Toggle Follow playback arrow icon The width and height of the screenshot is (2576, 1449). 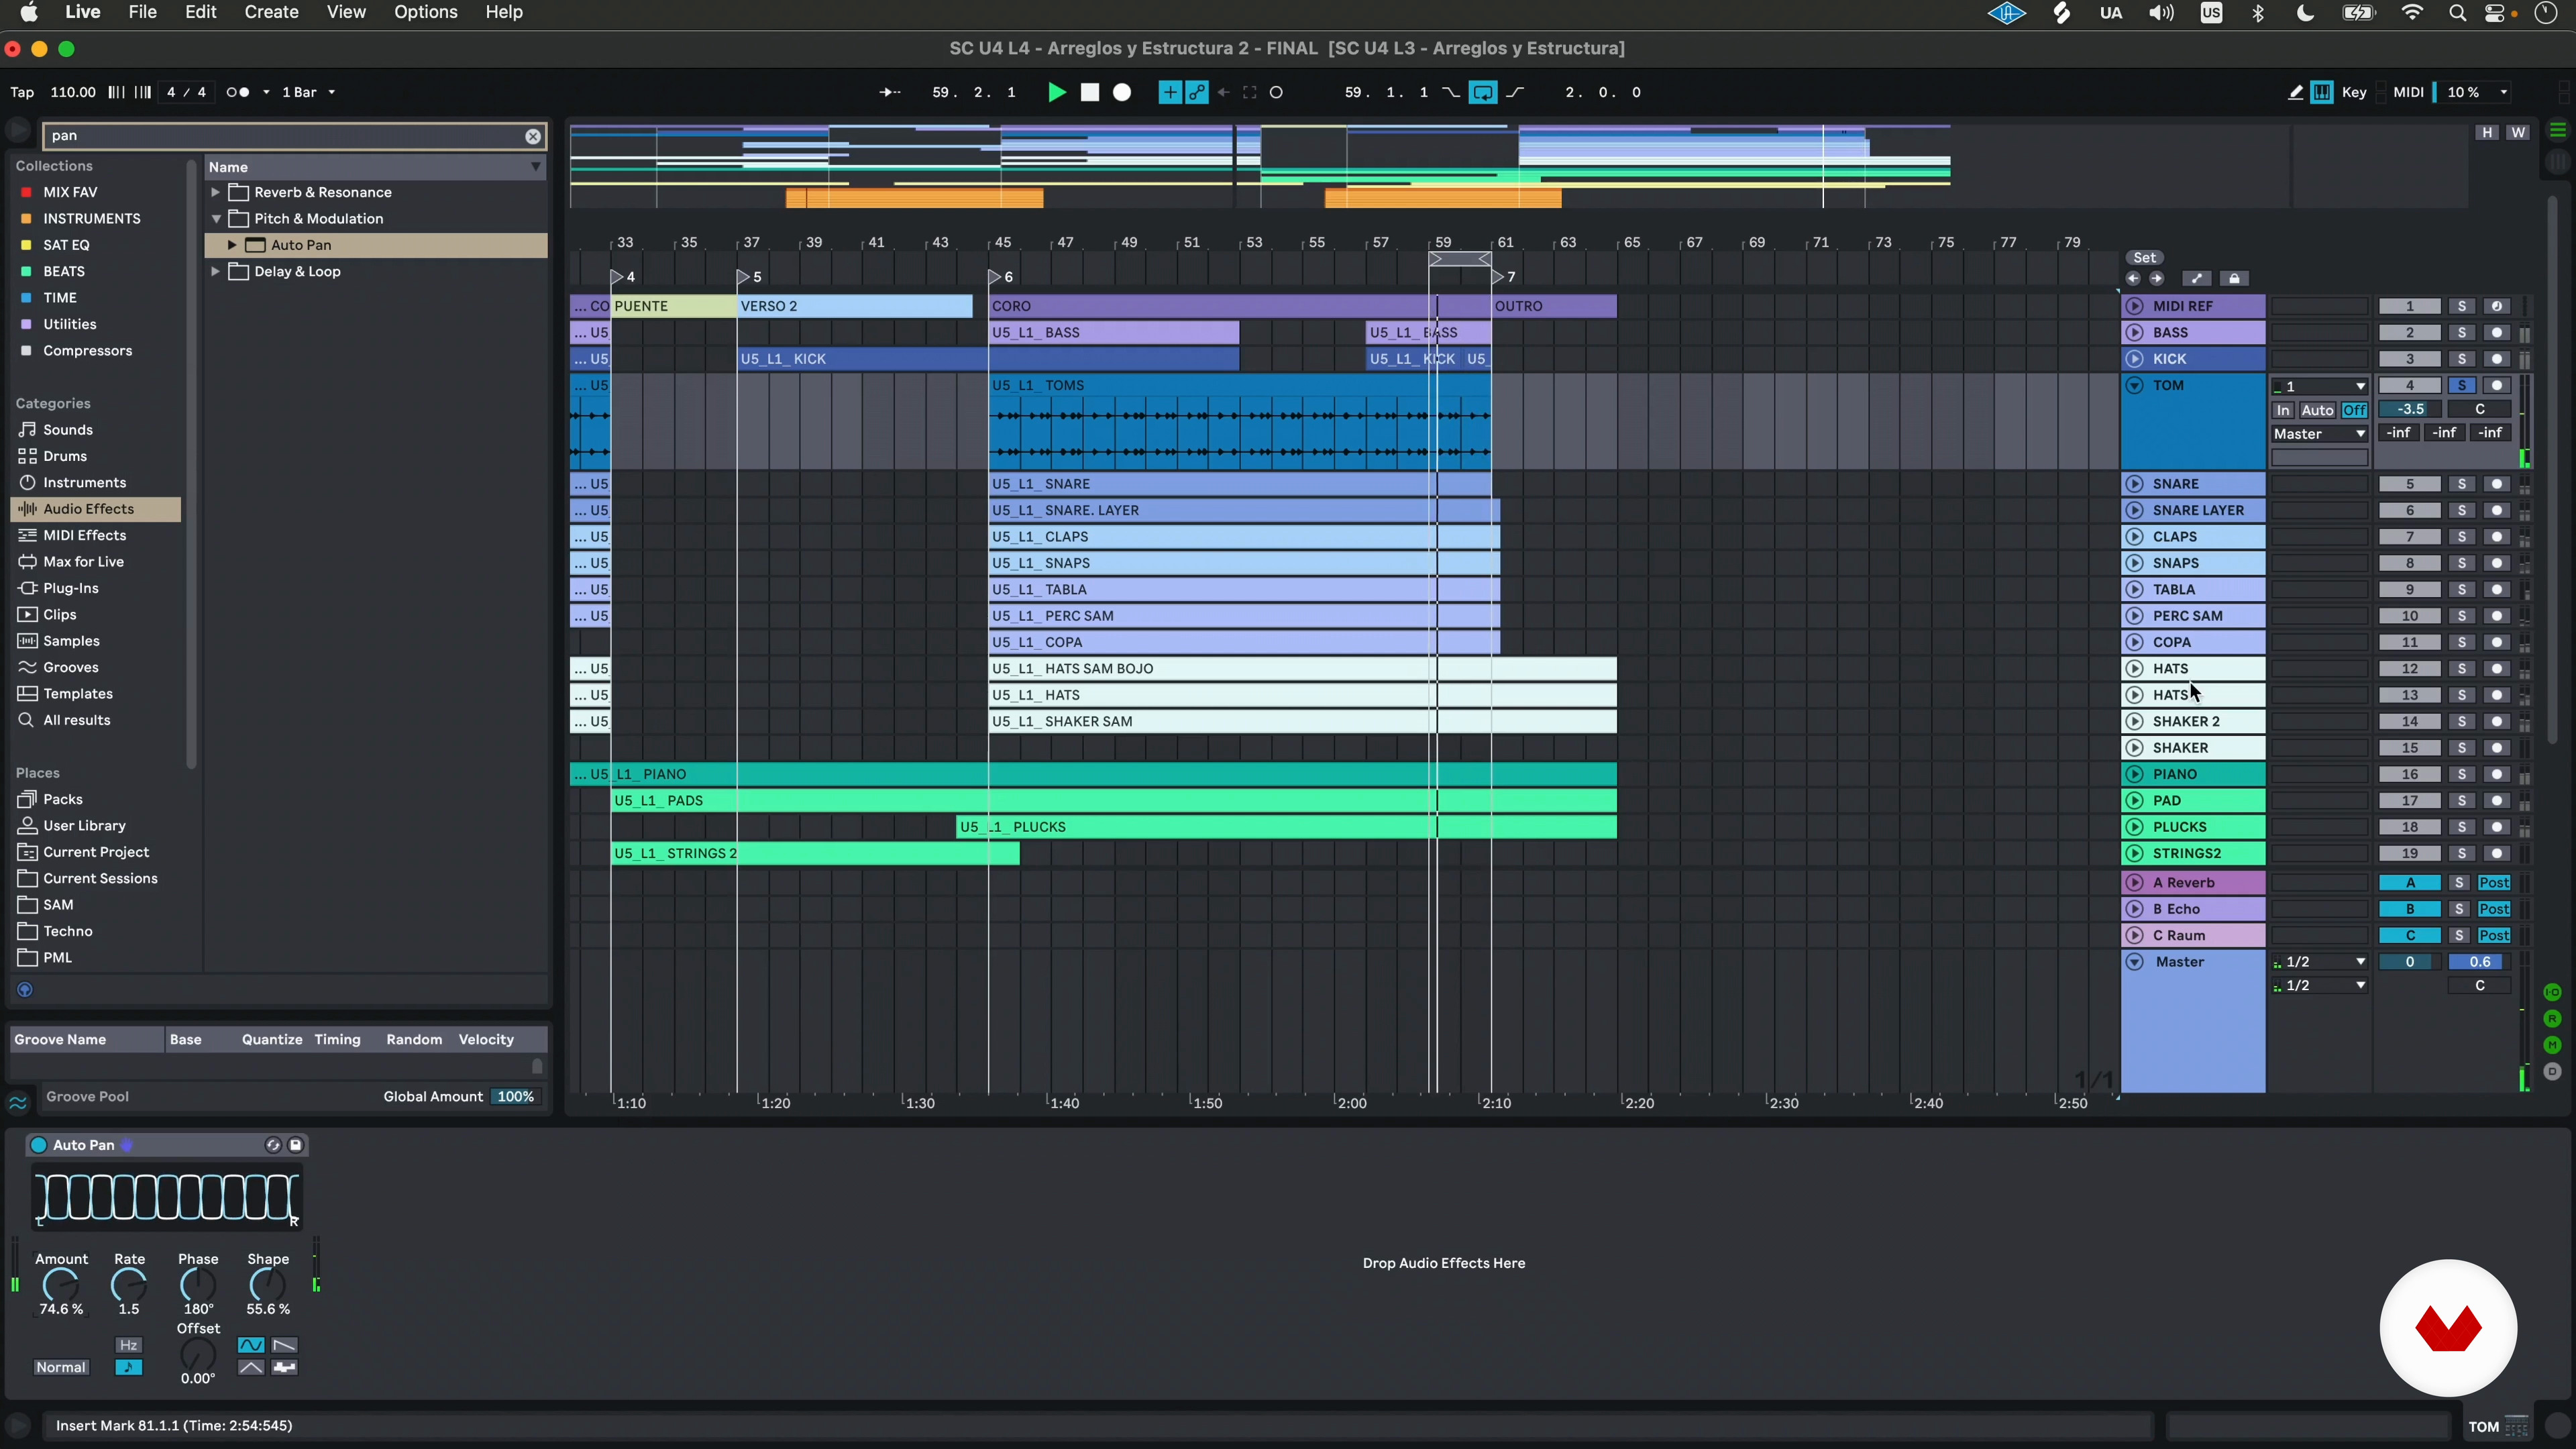click(889, 92)
